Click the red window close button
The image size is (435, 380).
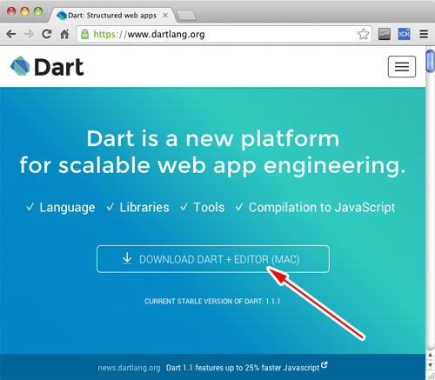point(11,11)
